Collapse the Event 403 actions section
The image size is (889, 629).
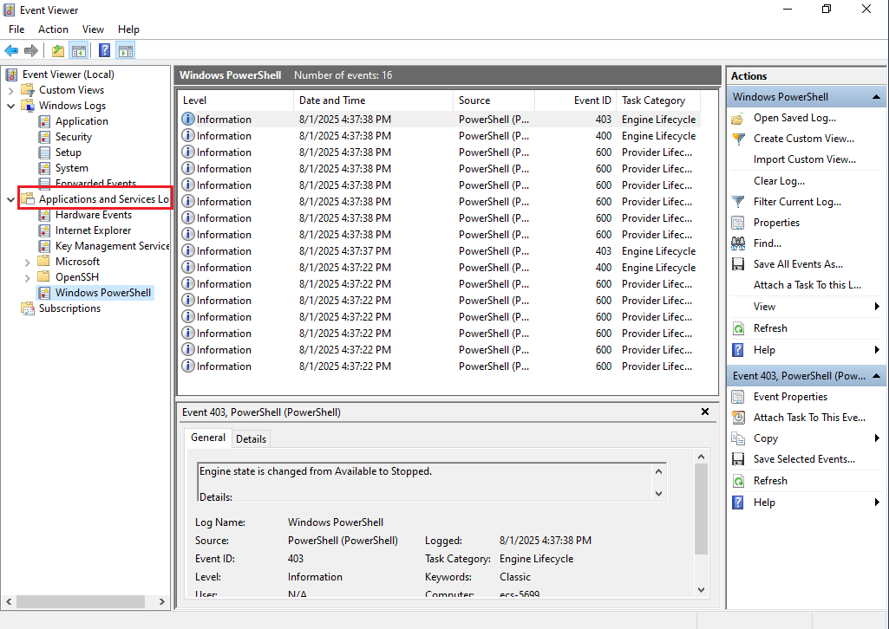click(x=876, y=376)
